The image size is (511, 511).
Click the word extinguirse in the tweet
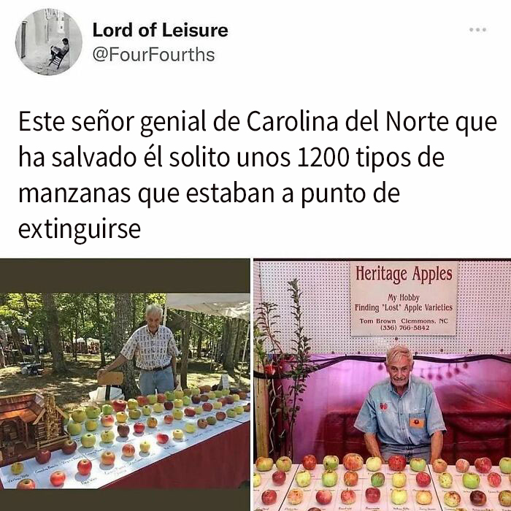(x=80, y=228)
